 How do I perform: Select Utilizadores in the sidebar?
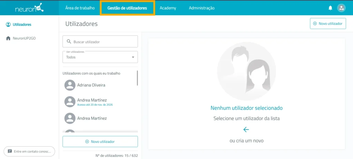click(x=19, y=24)
